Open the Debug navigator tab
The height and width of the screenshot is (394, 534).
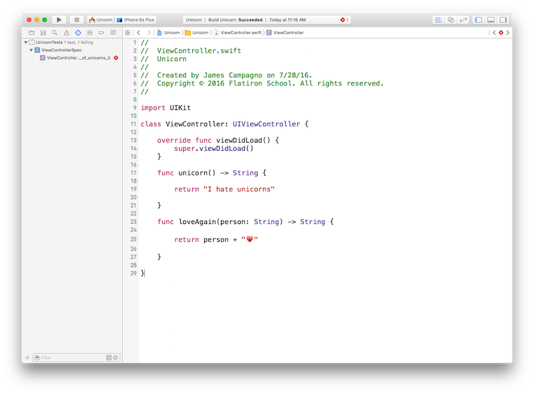89,33
